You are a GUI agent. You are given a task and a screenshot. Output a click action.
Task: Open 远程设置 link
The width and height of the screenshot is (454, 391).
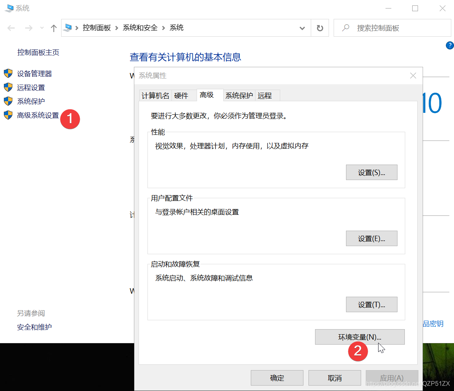pos(31,88)
